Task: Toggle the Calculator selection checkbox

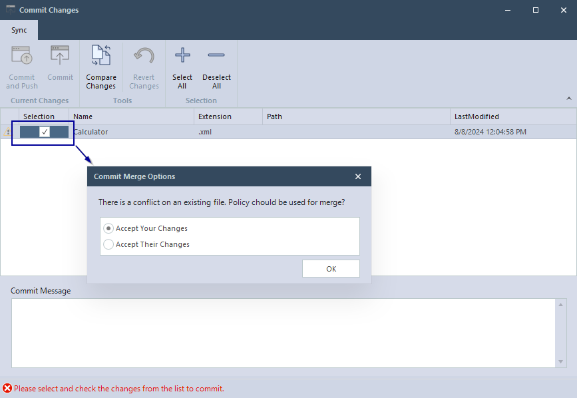Action: [45, 132]
